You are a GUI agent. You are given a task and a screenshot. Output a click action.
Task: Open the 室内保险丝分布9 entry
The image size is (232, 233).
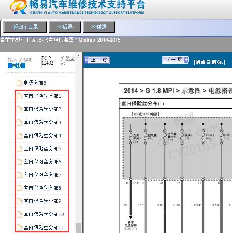(x=42, y=201)
